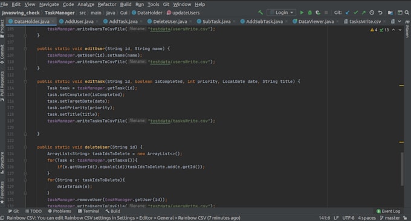Click the Build Project hammer icon
Viewport: 411px width, 221px height.
point(261,13)
